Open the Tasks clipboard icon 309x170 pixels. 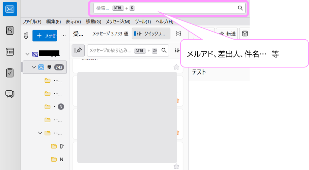10,73
